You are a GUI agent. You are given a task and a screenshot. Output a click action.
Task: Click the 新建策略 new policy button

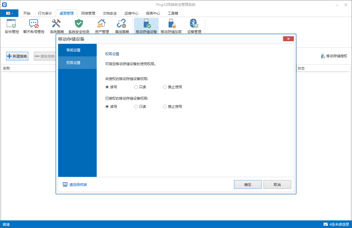tap(17, 56)
